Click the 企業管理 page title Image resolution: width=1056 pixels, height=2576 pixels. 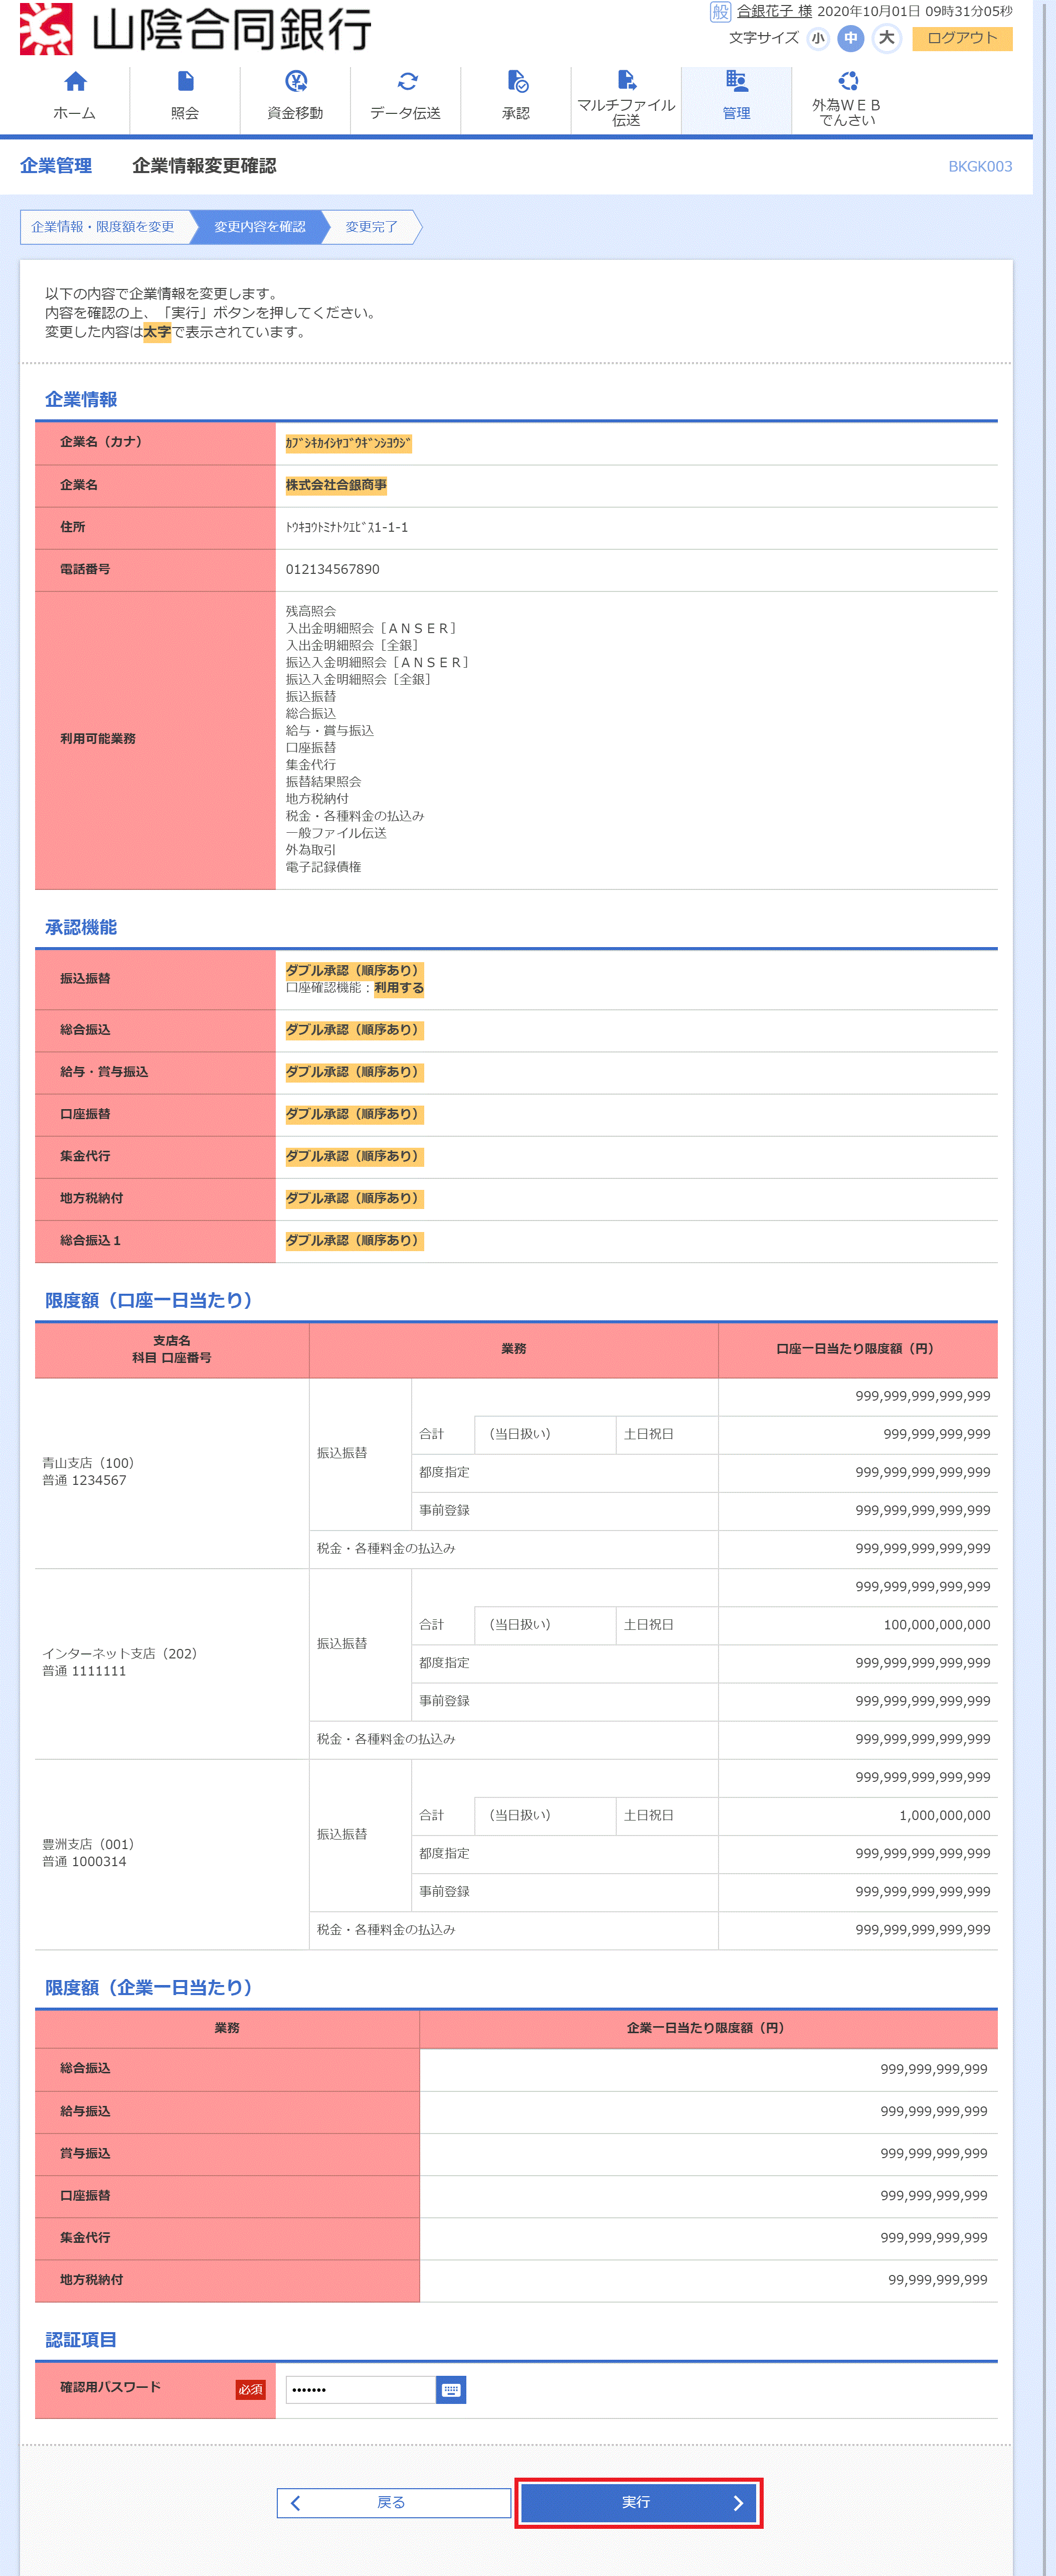[56, 166]
